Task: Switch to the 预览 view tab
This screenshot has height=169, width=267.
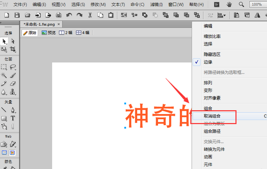Action: click(x=49, y=33)
